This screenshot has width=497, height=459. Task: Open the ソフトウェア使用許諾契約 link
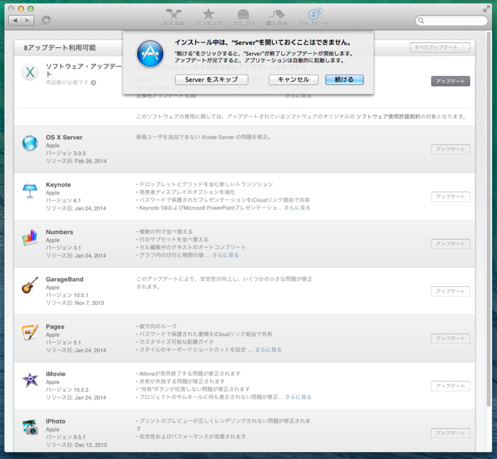pos(388,117)
